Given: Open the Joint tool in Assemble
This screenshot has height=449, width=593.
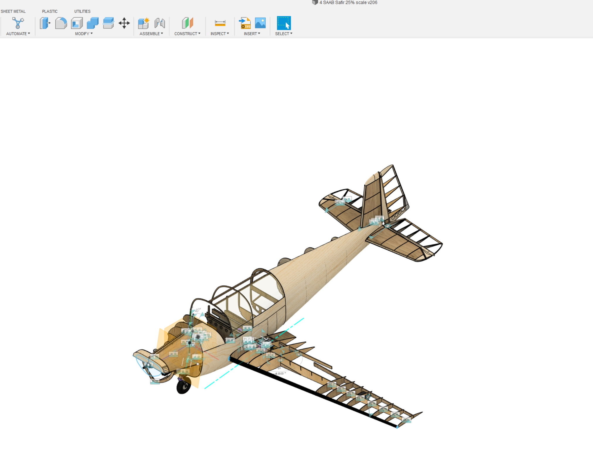Looking at the screenshot, I should click(160, 23).
